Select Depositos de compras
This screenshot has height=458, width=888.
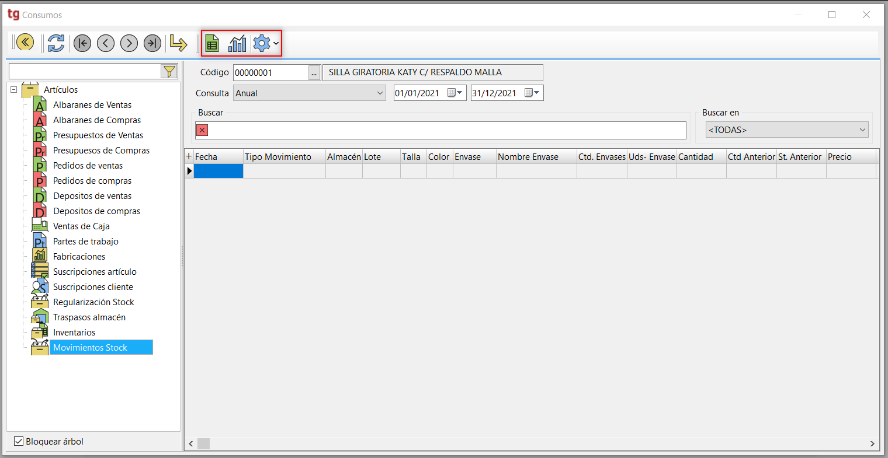point(97,211)
